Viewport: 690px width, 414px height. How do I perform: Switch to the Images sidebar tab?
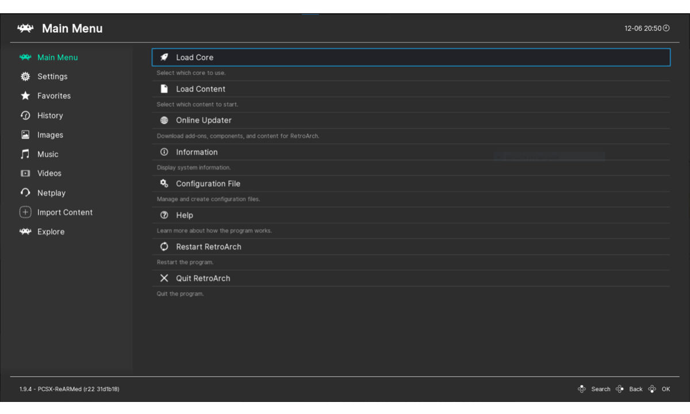pyautogui.click(x=49, y=135)
